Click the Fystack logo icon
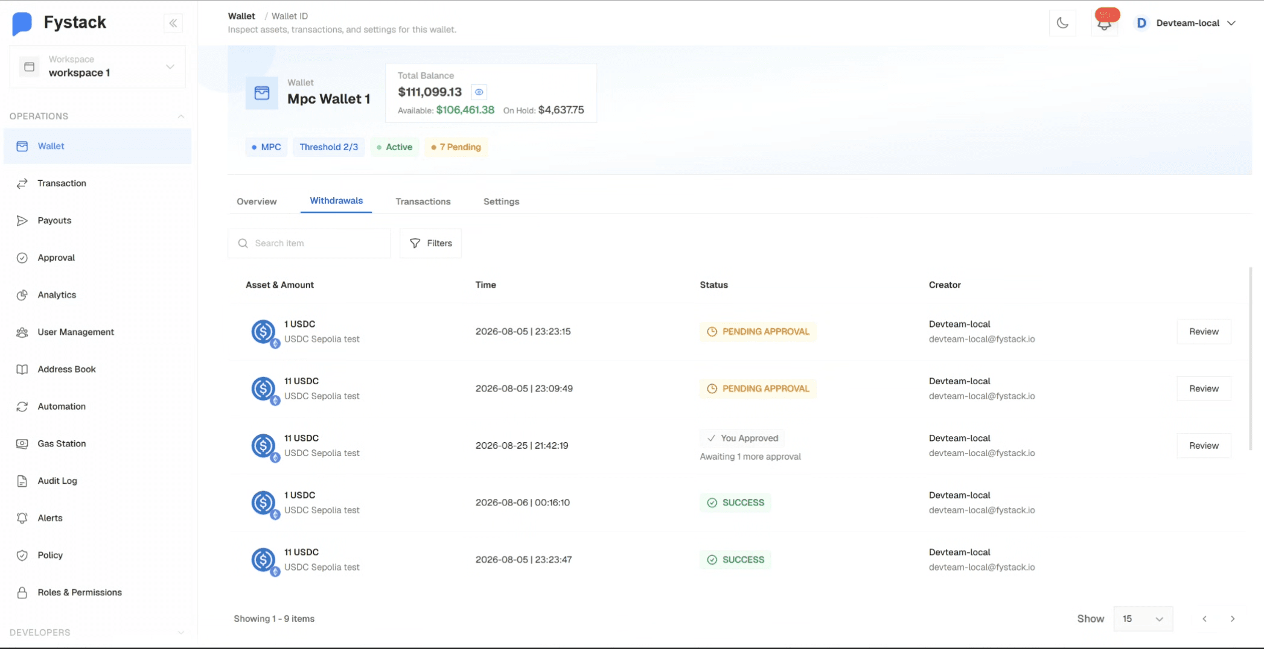 pyautogui.click(x=22, y=24)
